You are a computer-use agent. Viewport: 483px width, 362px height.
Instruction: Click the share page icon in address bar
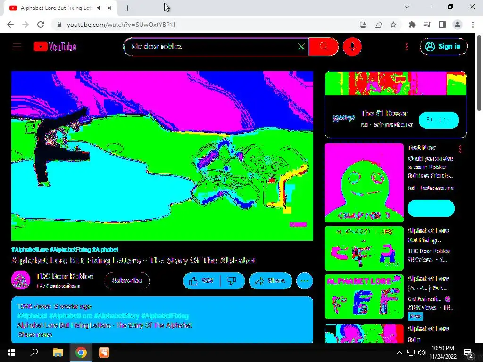click(x=378, y=25)
